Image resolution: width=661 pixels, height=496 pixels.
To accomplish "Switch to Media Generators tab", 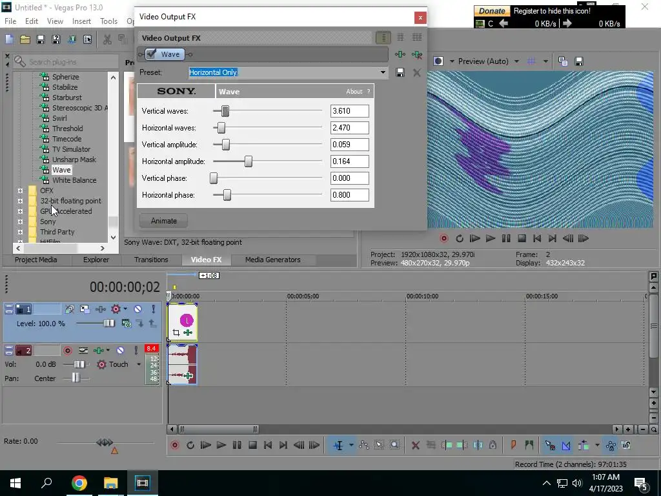I will (273, 260).
